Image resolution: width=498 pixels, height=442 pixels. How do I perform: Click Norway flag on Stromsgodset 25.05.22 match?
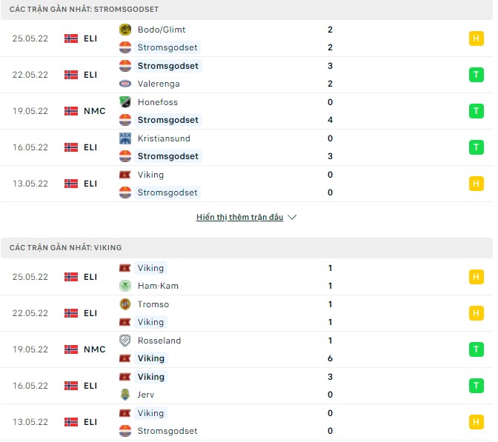click(71, 38)
